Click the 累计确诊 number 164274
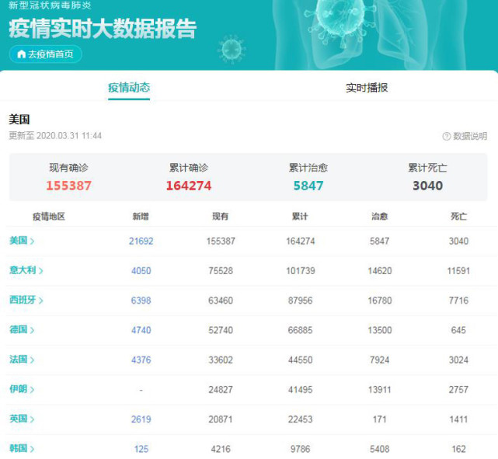This screenshot has width=498, height=459. [x=188, y=186]
